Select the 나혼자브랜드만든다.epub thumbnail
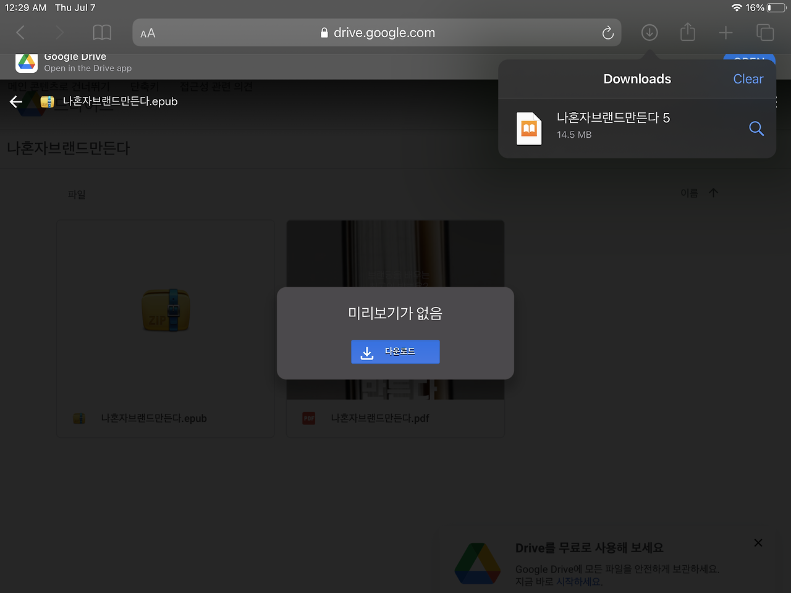The image size is (791, 593). [165, 310]
